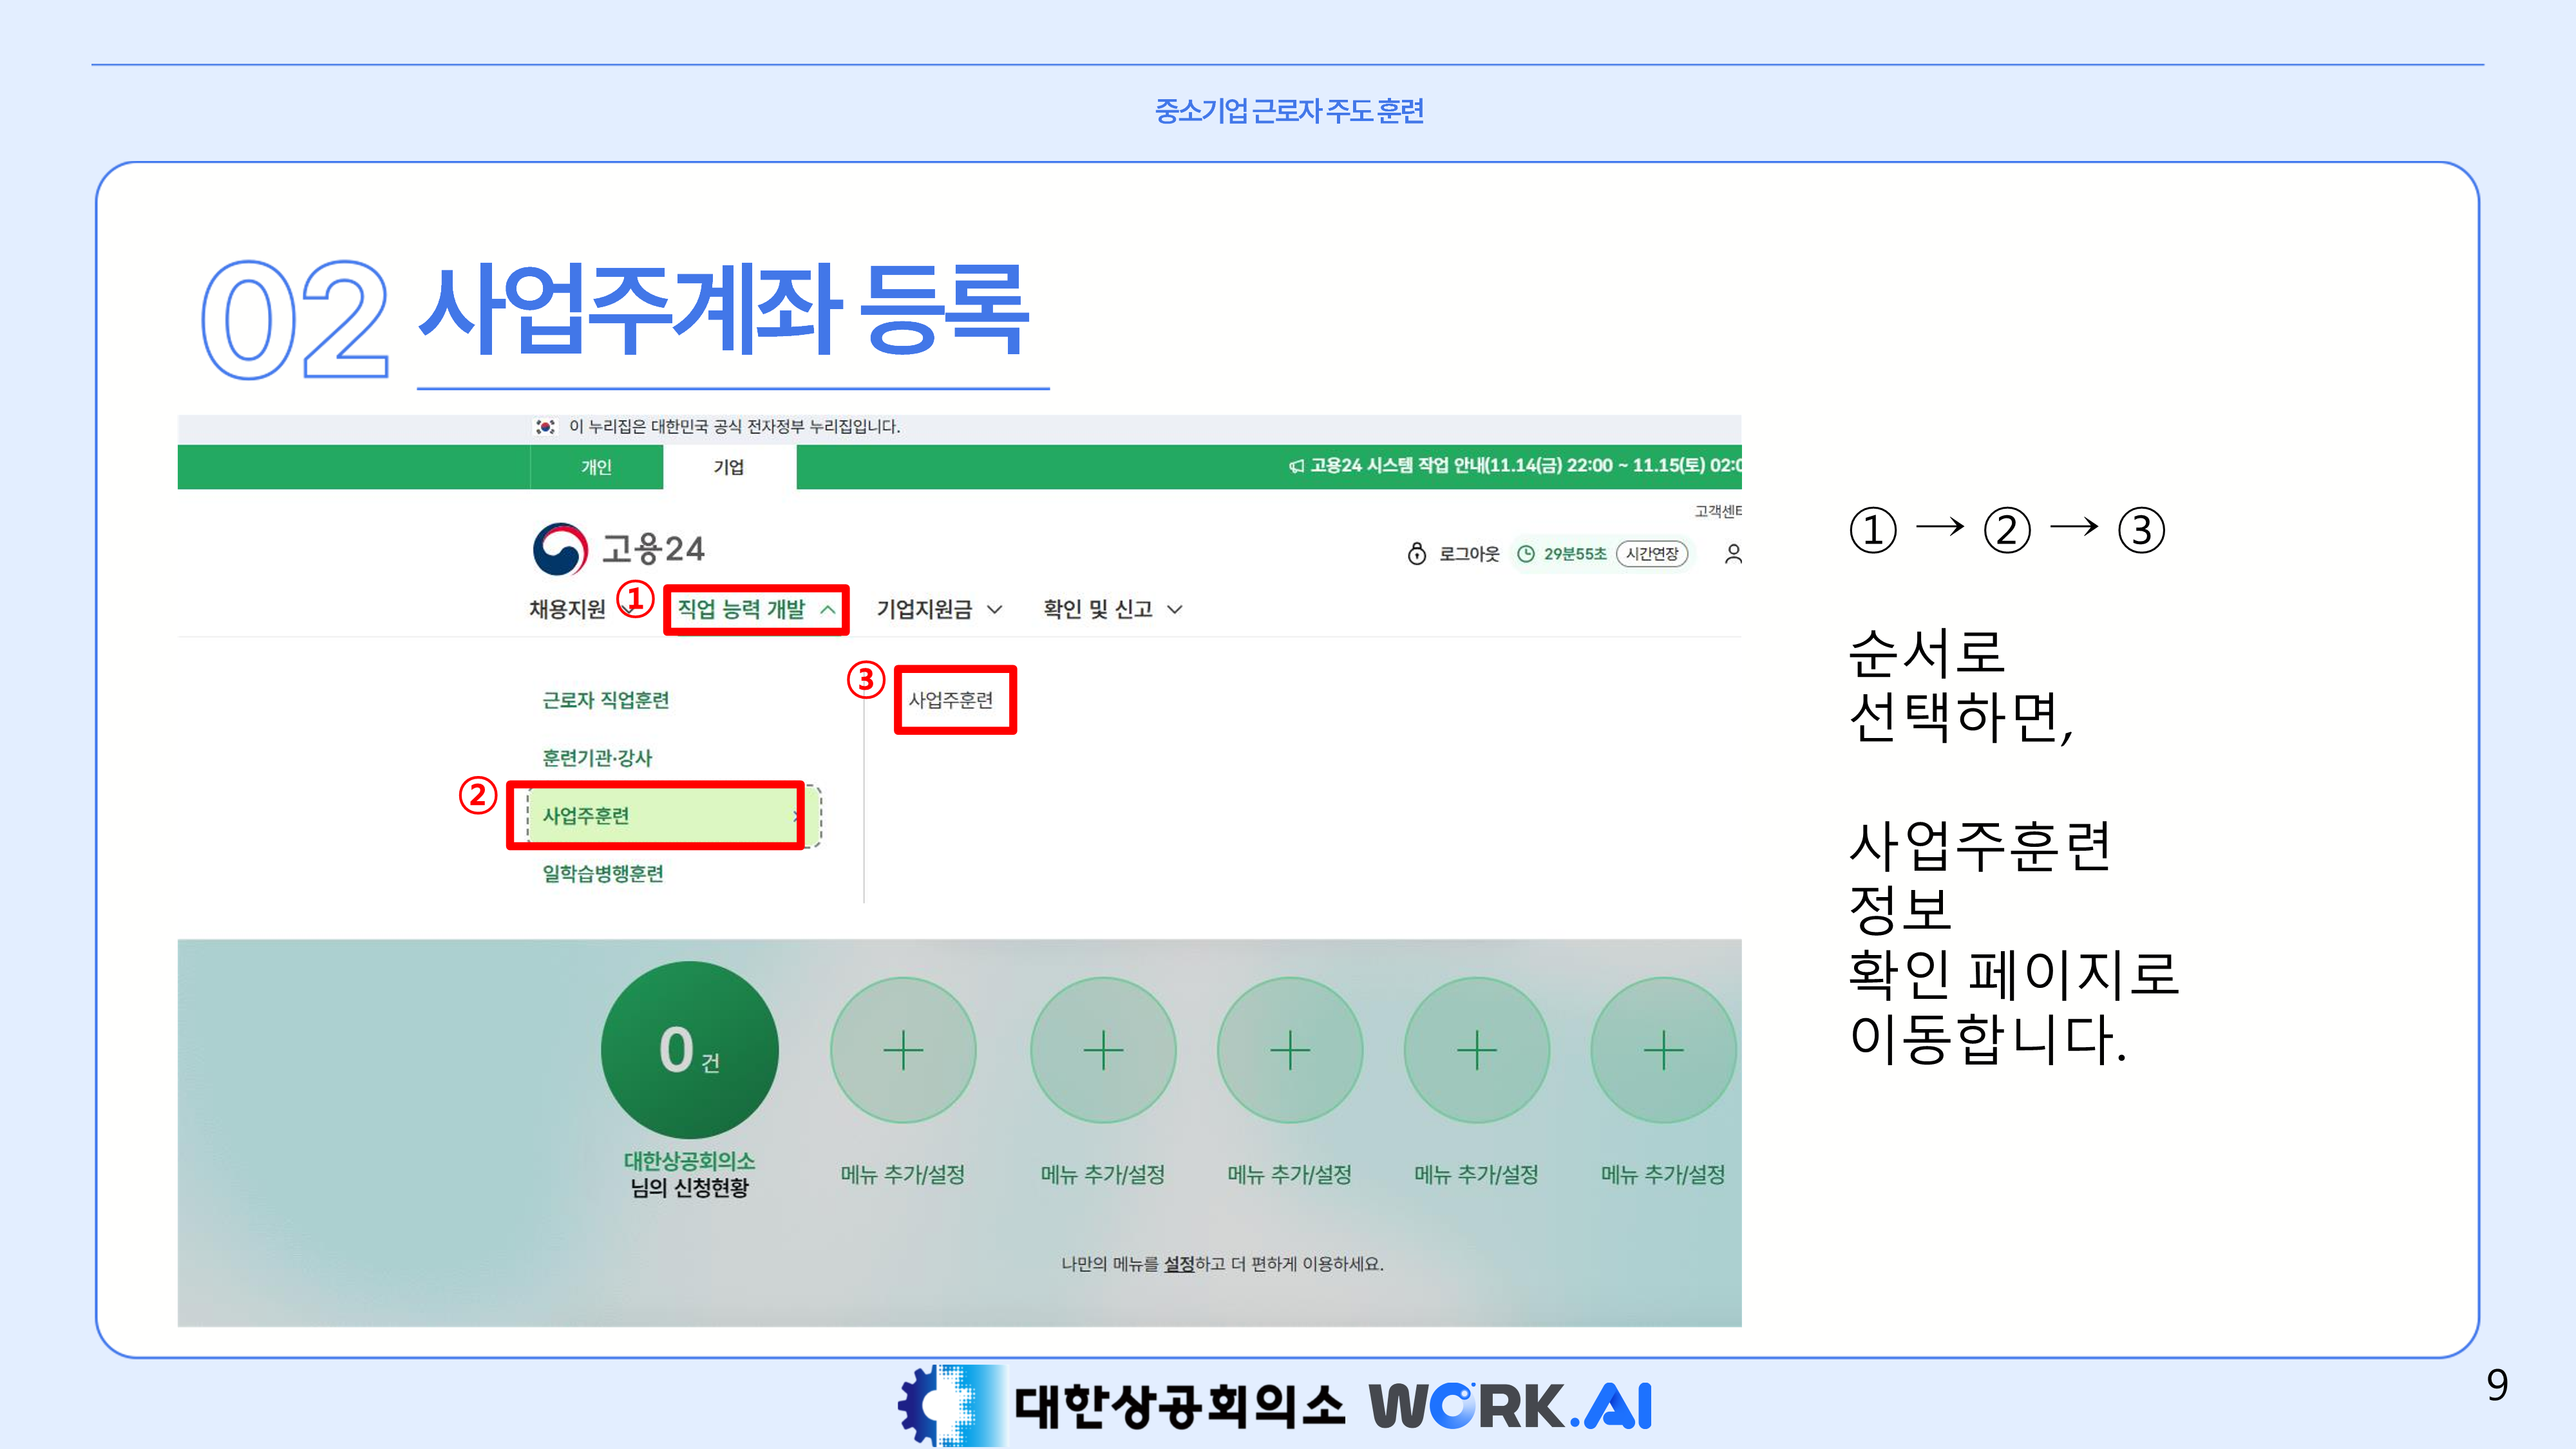Viewport: 2576px width, 1449px height.
Task: Open 근로자 직업훈련 submenu item
Action: pyautogui.click(x=605, y=700)
